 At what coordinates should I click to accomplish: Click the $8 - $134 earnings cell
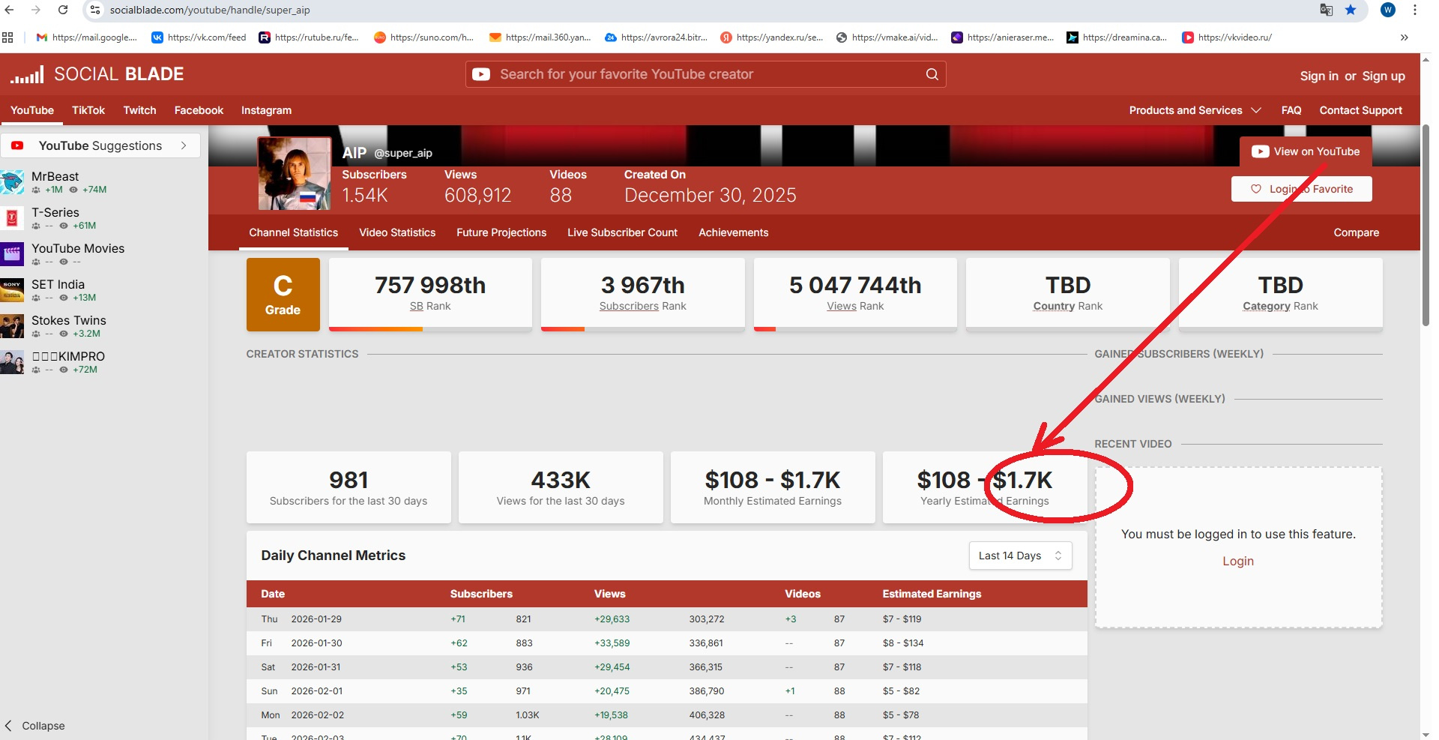[x=903, y=643]
